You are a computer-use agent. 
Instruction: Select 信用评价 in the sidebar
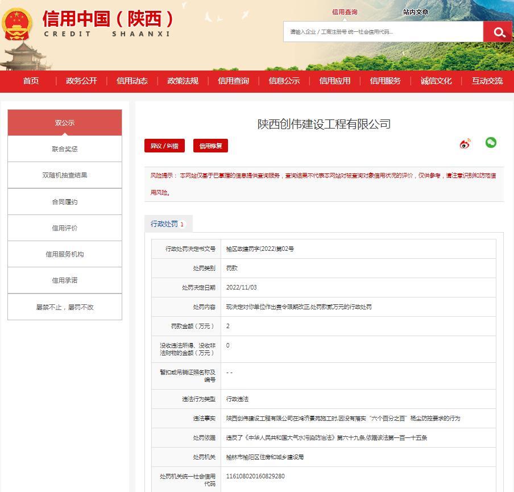click(65, 228)
